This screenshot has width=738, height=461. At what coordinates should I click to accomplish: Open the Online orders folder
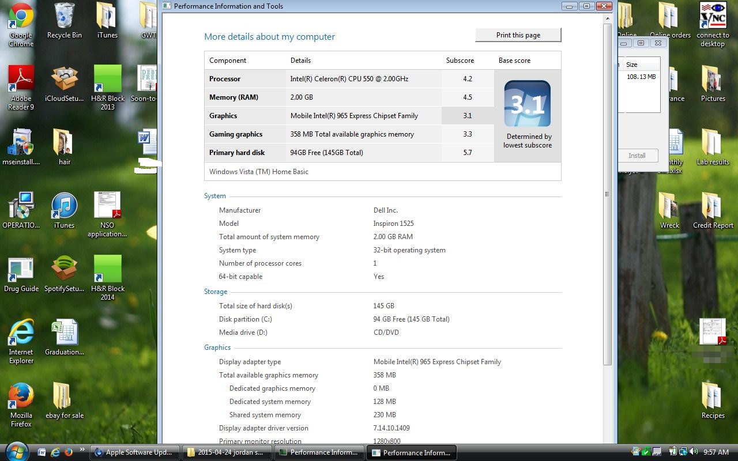(670, 21)
